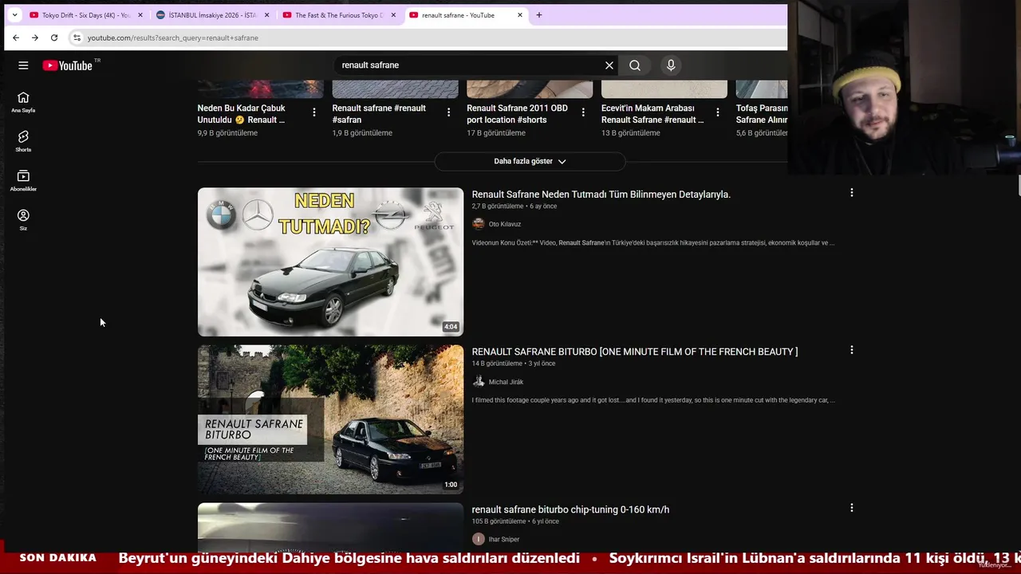Open Tofaş Parasına Safrane short
This screenshot has width=1021, height=574.
click(762, 114)
